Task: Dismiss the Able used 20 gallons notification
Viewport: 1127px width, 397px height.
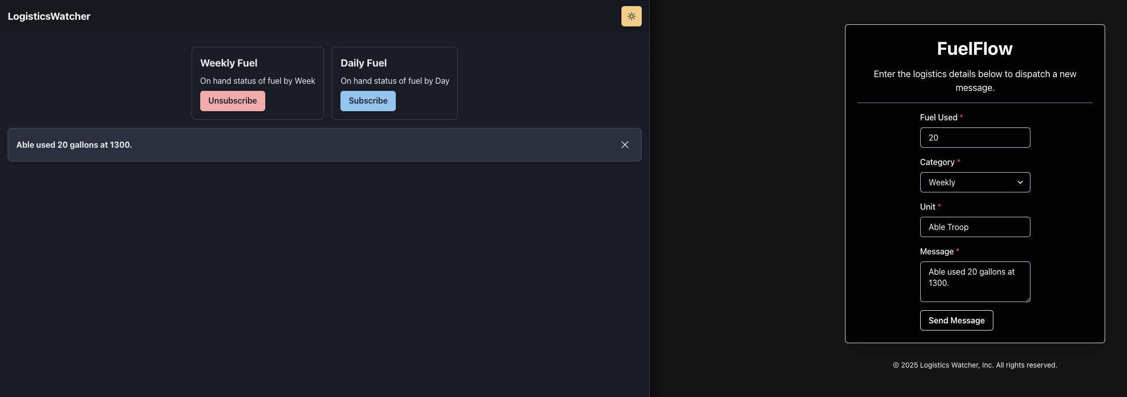Action: point(624,145)
